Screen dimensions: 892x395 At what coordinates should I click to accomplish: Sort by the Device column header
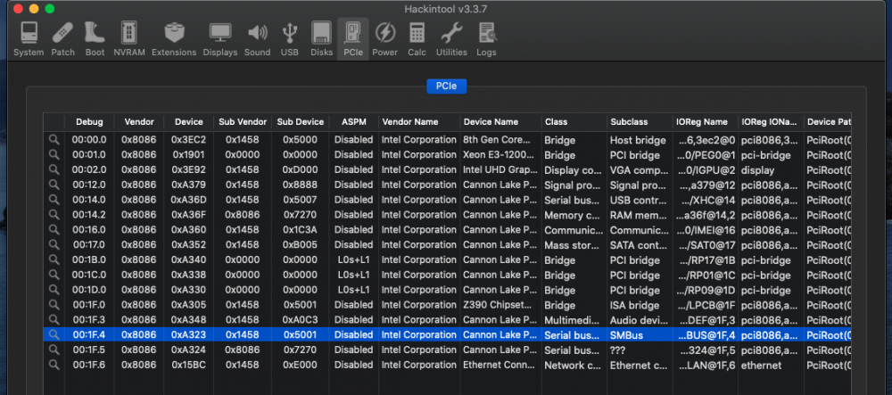click(189, 121)
